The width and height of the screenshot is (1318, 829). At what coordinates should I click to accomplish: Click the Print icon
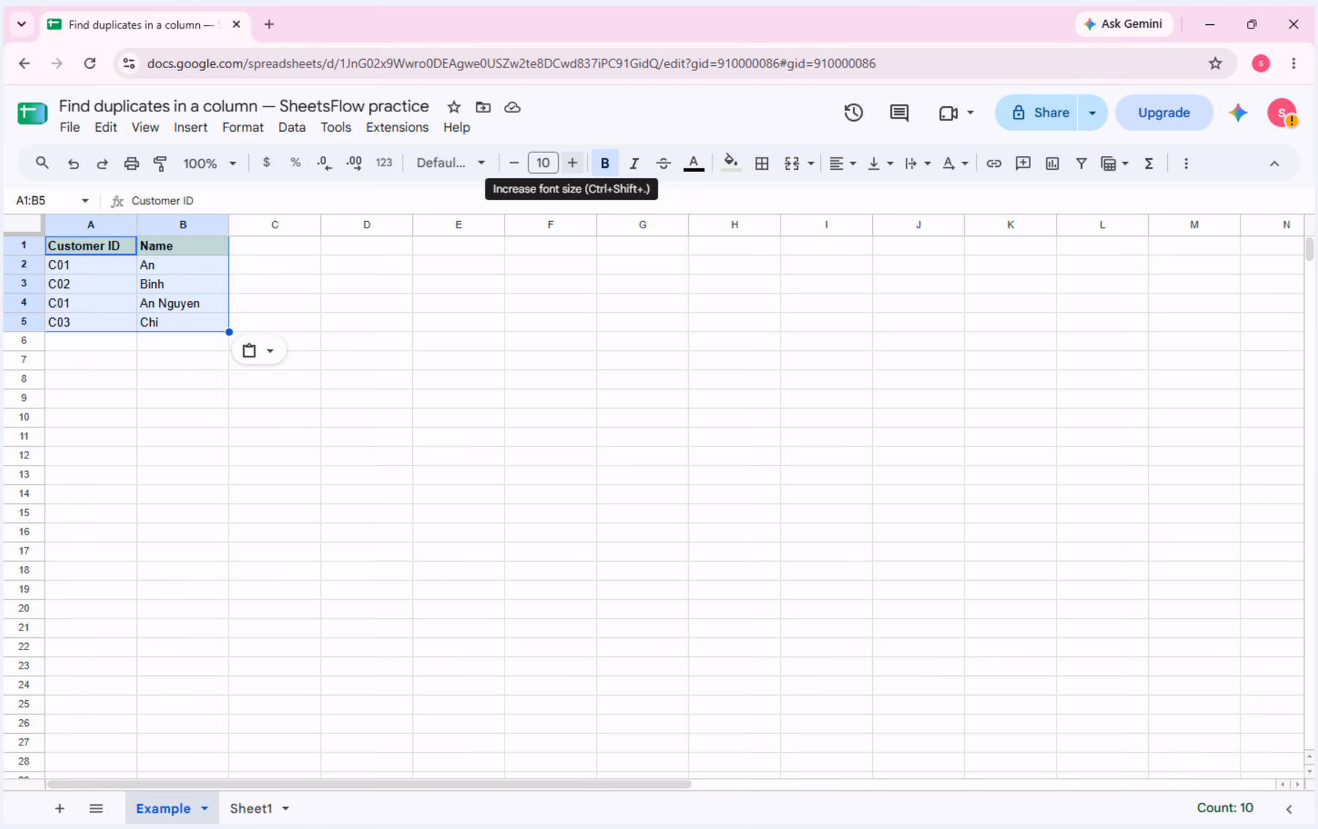click(131, 163)
